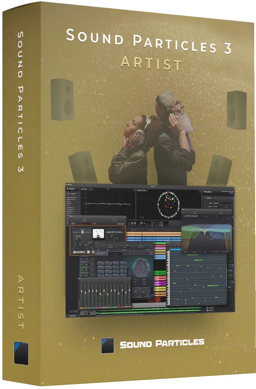
Task: Open the Perspective View dropdown
Action: tap(142, 190)
